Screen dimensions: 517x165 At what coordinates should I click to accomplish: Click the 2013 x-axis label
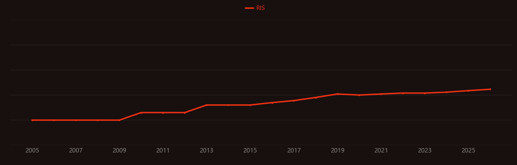[206, 151]
